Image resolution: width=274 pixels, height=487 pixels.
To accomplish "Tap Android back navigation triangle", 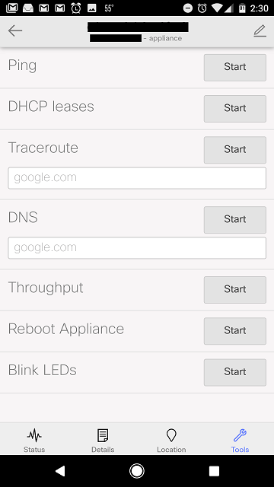I will (60, 471).
